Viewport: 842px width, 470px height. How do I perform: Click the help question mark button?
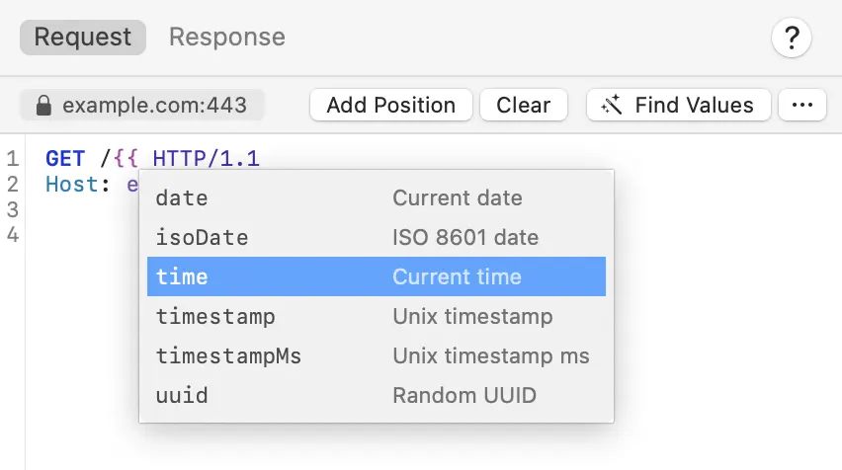[791, 39]
